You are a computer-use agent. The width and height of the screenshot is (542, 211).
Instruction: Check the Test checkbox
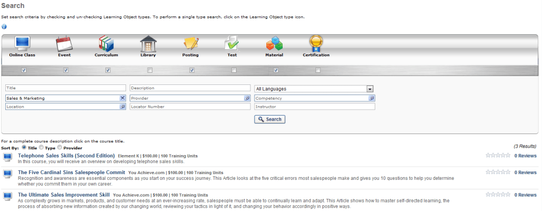click(x=233, y=70)
